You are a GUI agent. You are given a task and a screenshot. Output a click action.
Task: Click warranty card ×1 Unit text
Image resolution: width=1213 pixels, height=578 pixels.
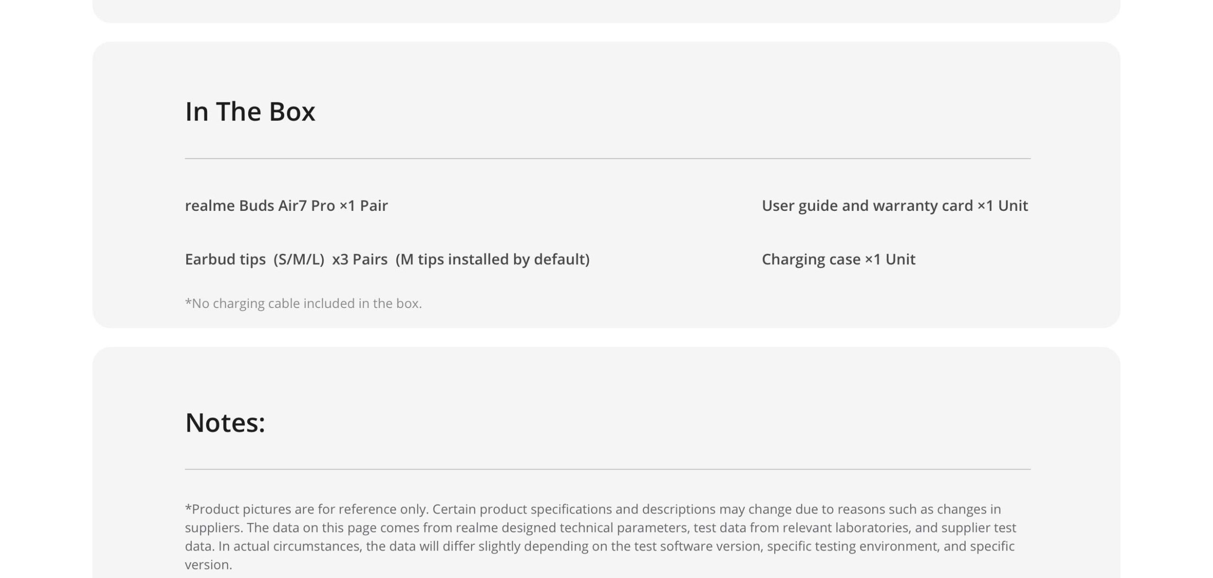pyautogui.click(x=950, y=206)
